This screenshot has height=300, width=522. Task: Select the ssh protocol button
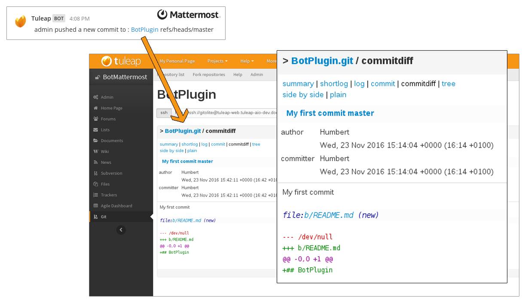[x=164, y=113]
